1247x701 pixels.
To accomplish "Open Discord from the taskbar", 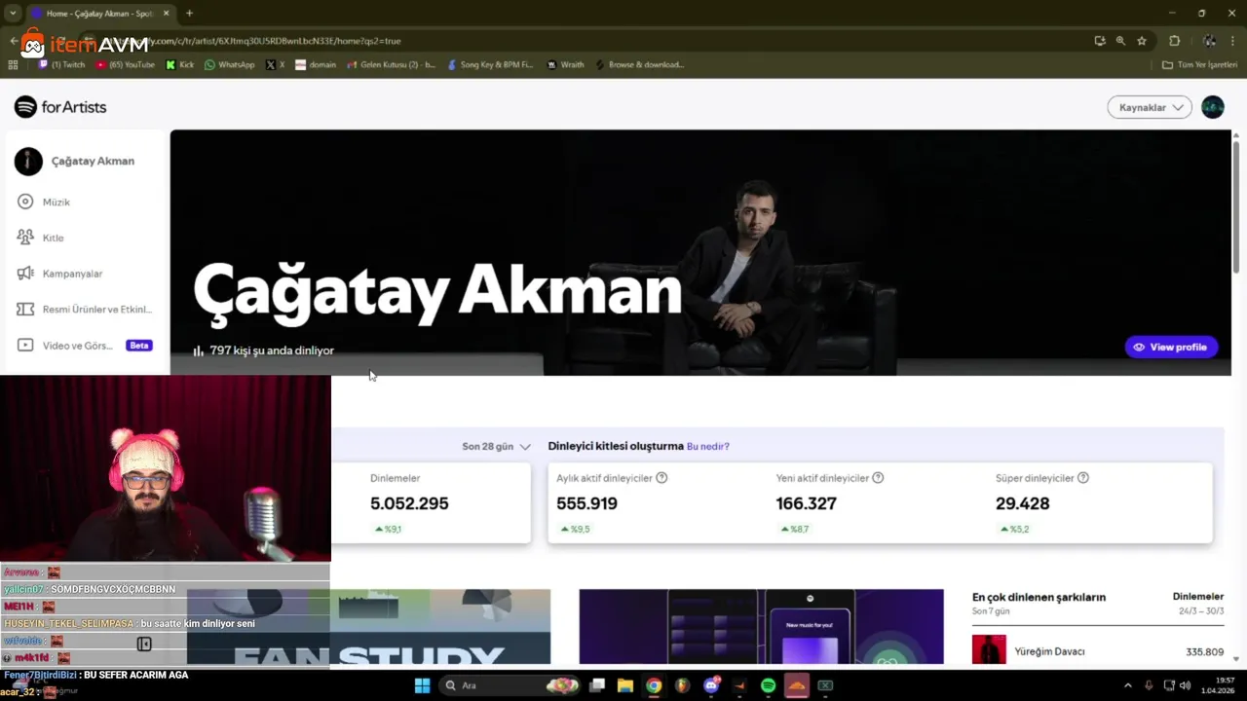I will (711, 685).
